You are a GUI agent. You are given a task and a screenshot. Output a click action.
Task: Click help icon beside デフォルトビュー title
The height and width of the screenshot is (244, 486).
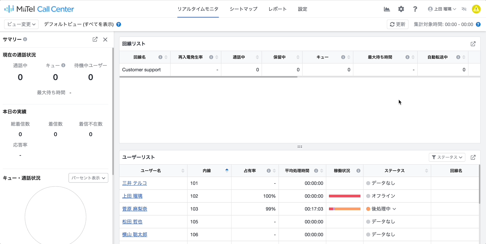[119, 24]
